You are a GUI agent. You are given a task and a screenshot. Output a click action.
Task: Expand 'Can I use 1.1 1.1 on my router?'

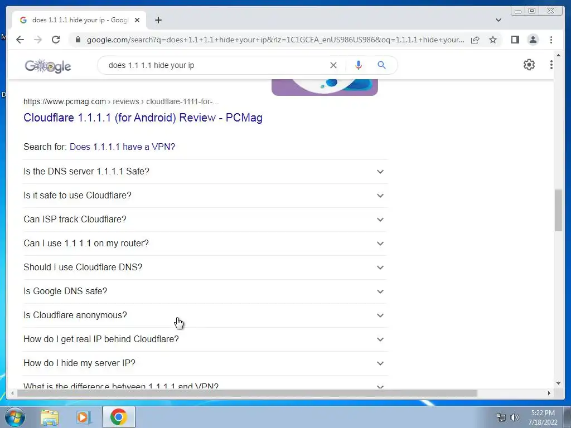(205, 244)
